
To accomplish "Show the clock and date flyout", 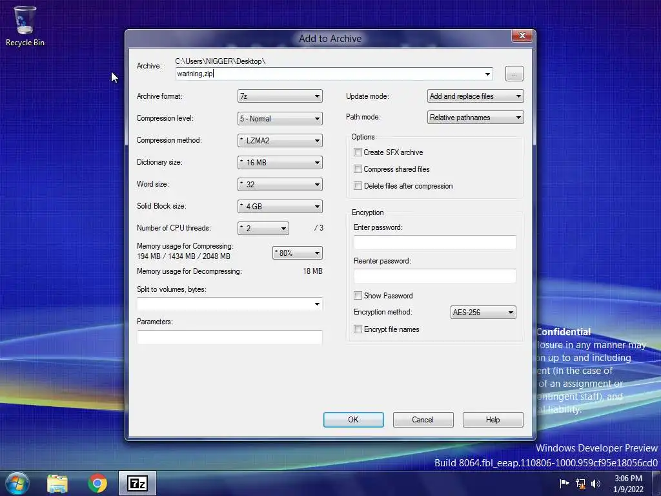I will coord(628,484).
